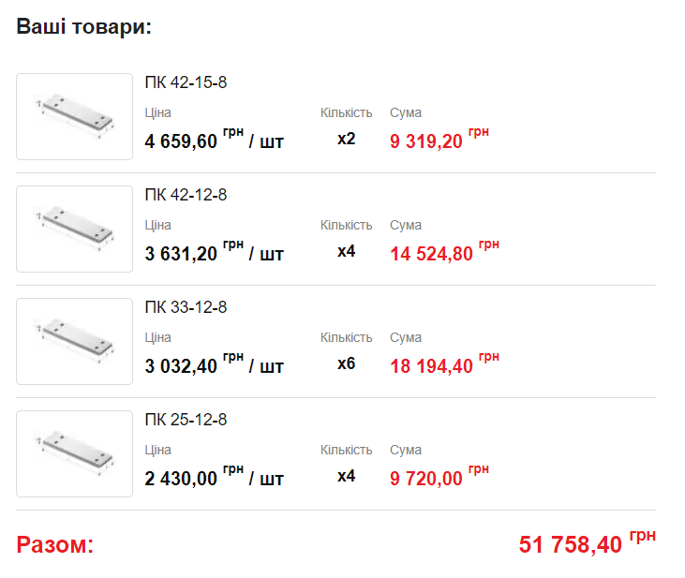Click the Ваші товари heading
The width and height of the screenshot is (685, 578).
pyautogui.click(x=84, y=26)
